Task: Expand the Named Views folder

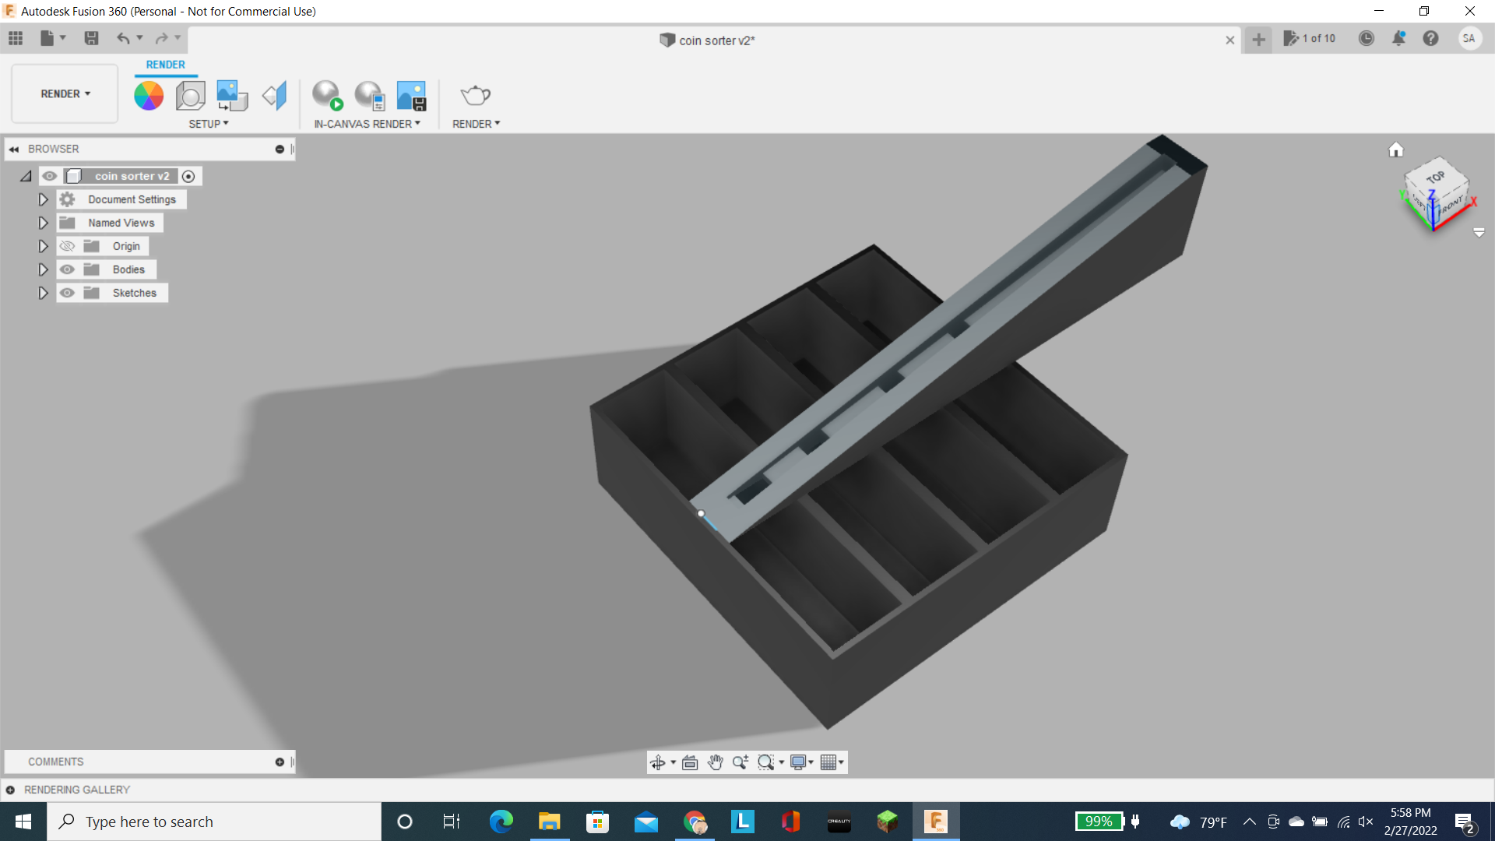Action: (x=43, y=223)
